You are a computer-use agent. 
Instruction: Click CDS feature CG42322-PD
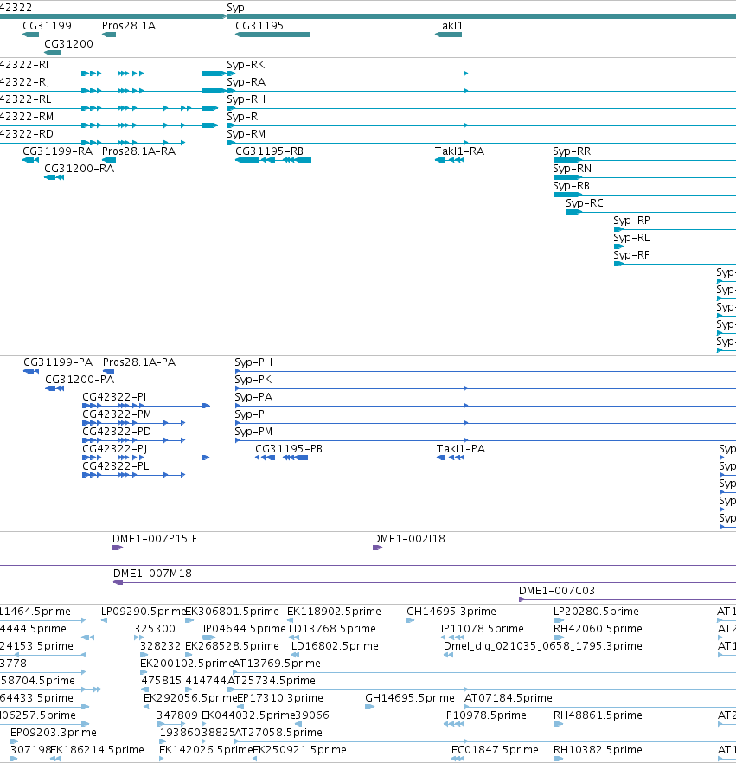[x=117, y=432]
